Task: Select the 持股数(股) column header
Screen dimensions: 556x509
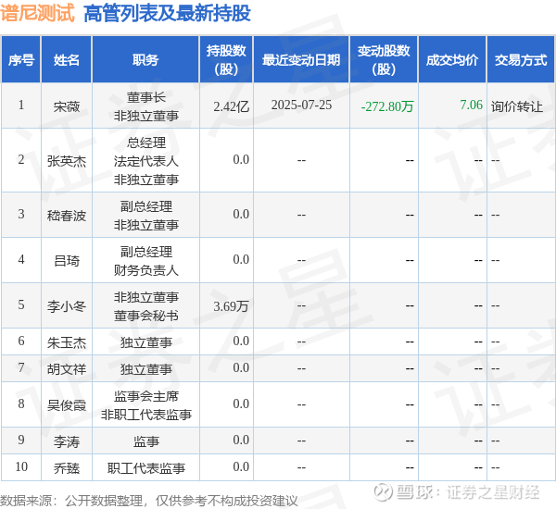Action: click(x=226, y=60)
